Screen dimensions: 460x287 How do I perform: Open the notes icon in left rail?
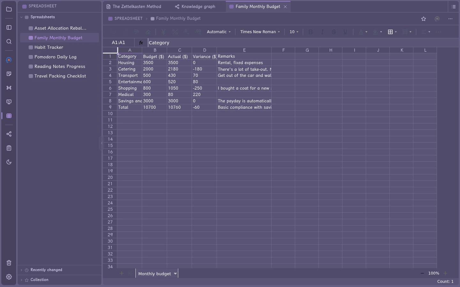click(x=9, y=74)
